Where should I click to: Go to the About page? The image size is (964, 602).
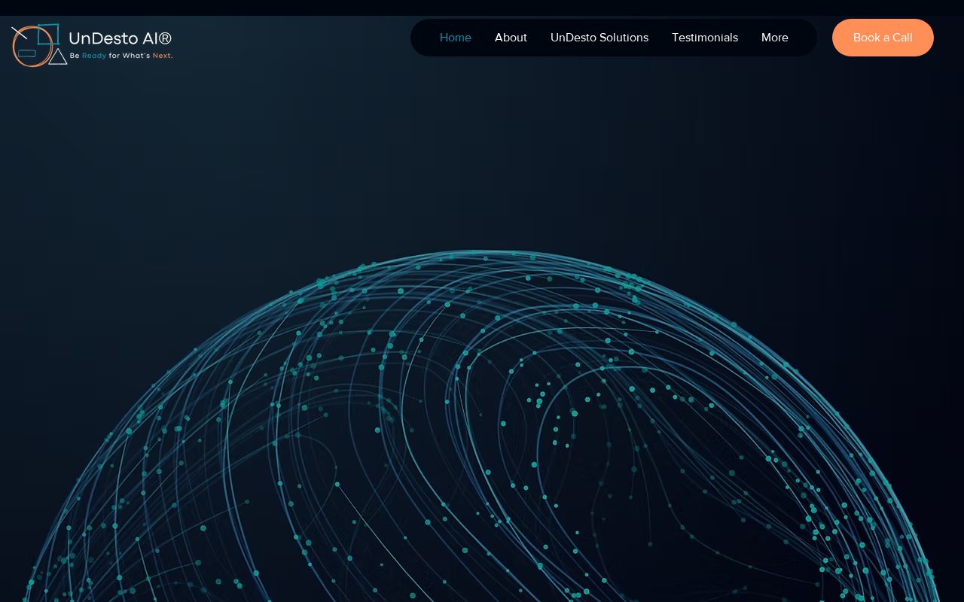click(x=511, y=38)
